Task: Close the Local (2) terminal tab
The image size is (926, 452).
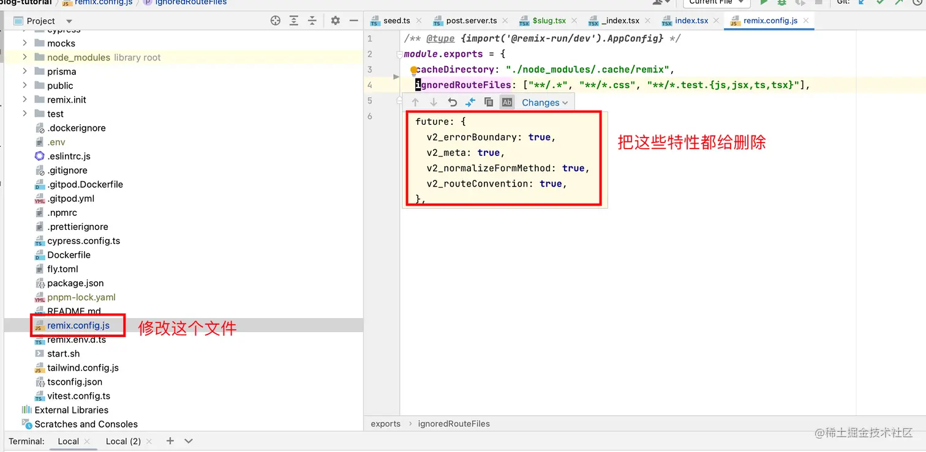Action: 149,441
